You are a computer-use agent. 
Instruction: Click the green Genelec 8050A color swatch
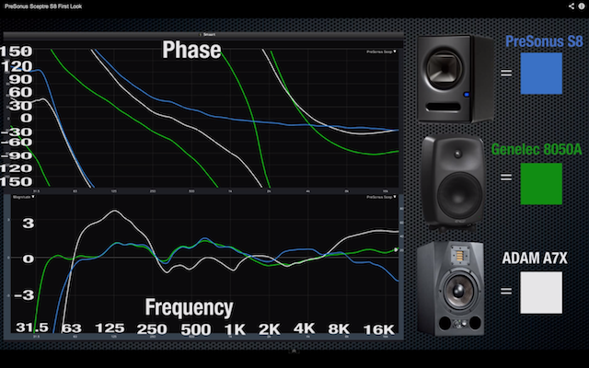point(541,184)
